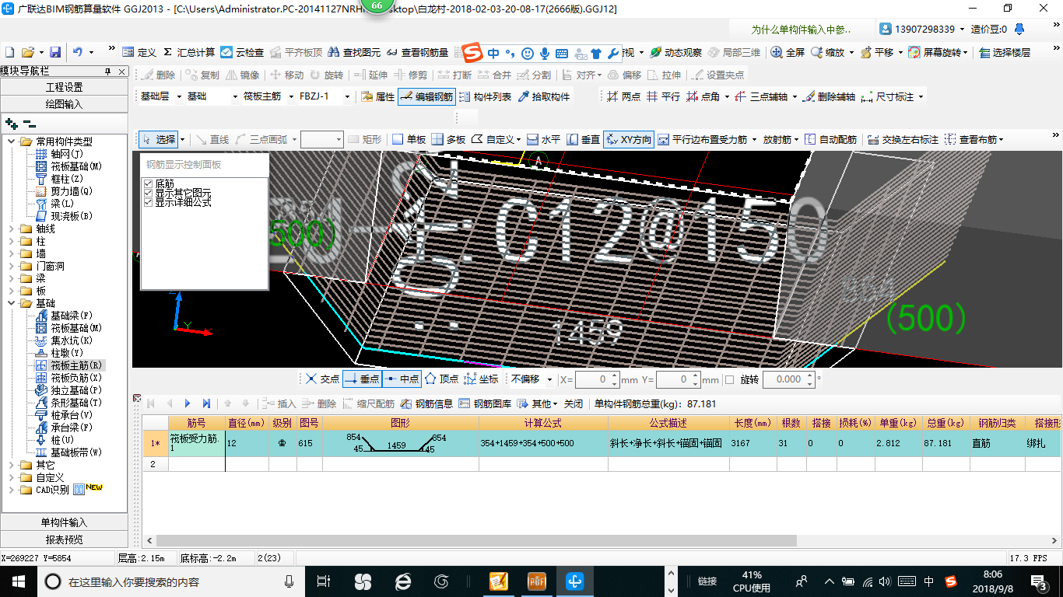
Task: Open 查看钢筋量 tool
Action: (x=417, y=52)
